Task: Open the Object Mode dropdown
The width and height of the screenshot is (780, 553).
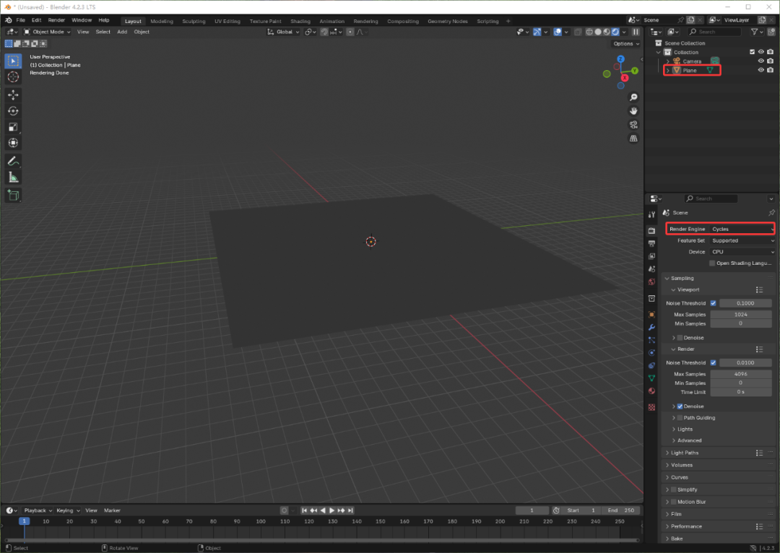Action: (47, 32)
